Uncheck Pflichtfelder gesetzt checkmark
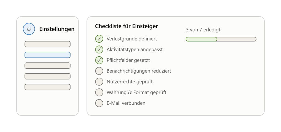 [x=99, y=60]
